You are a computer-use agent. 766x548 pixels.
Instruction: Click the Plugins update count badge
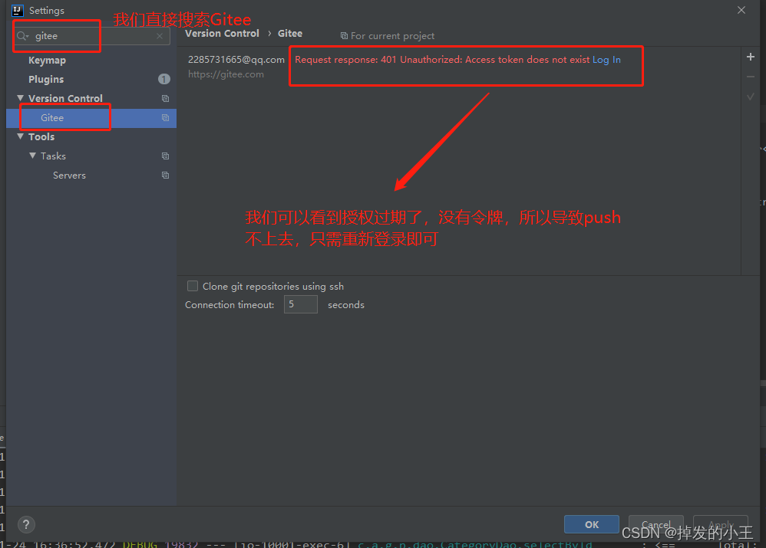click(x=163, y=79)
